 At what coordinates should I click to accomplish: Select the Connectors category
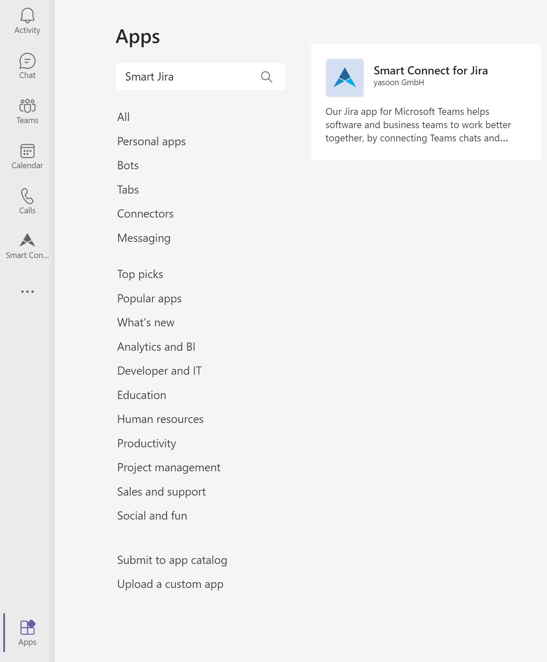coord(145,214)
